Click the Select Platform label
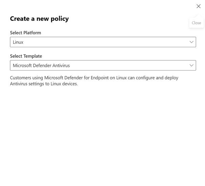Screen dimensions: 205x186 coord(25,33)
